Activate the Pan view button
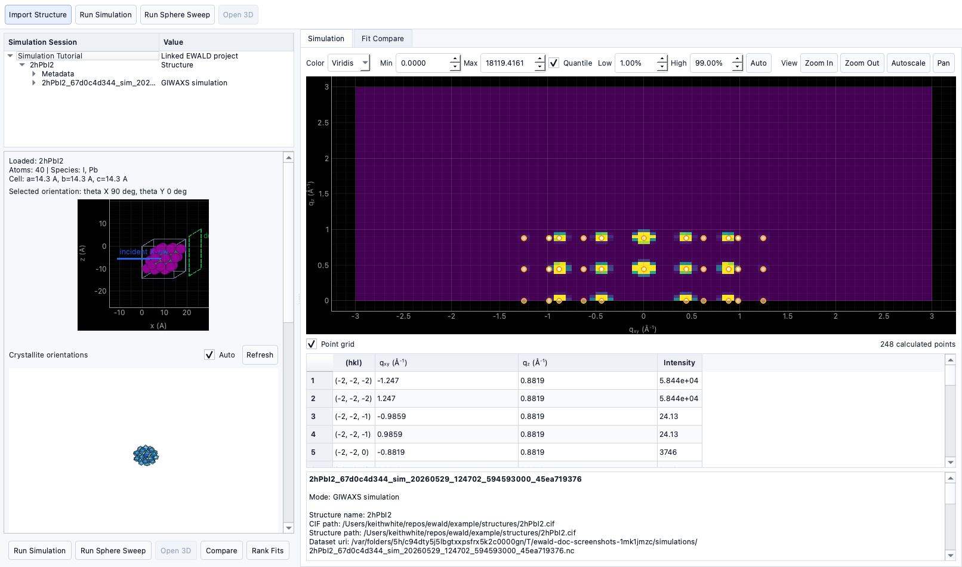962x567 pixels. tap(943, 63)
